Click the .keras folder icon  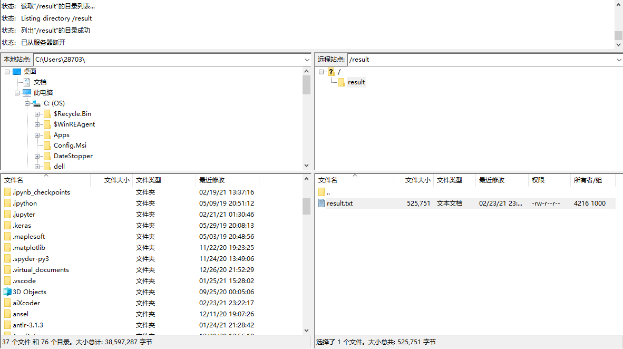pos(7,226)
